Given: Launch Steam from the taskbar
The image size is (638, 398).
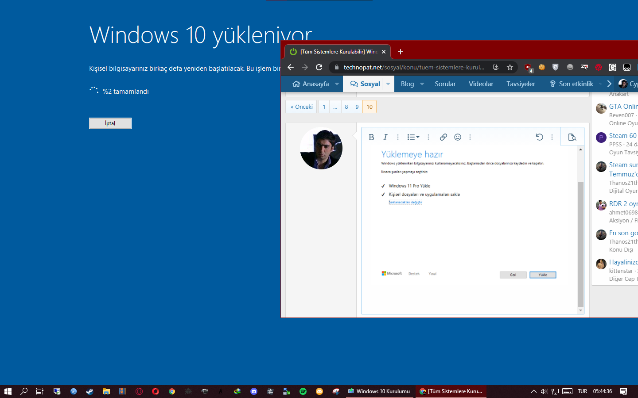Looking at the screenshot, I should 89,391.
